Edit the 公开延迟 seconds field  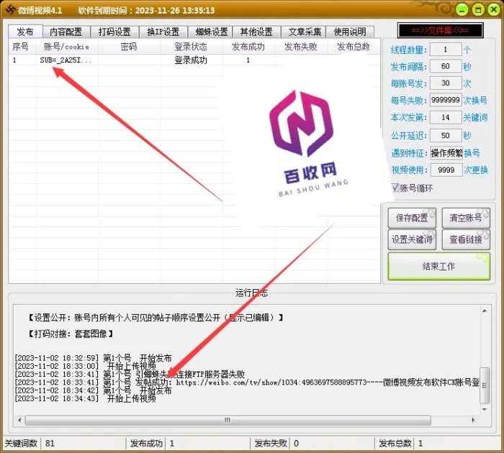(446, 135)
